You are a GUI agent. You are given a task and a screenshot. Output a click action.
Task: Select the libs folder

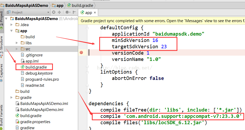click(26, 43)
